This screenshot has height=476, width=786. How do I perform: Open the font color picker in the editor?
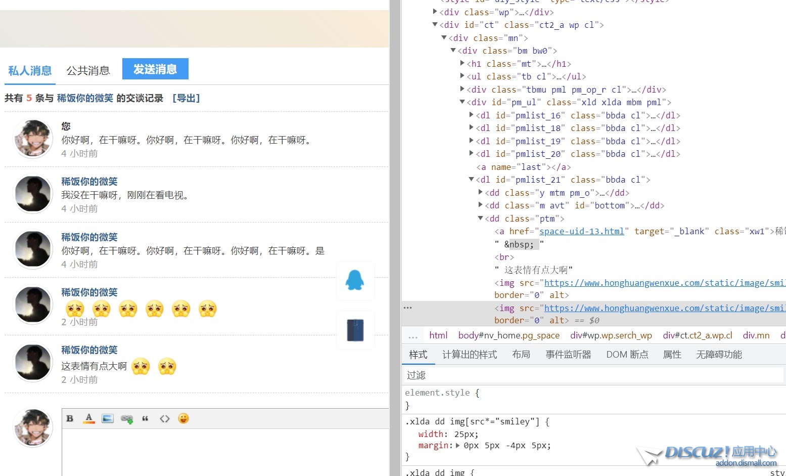point(88,418)
